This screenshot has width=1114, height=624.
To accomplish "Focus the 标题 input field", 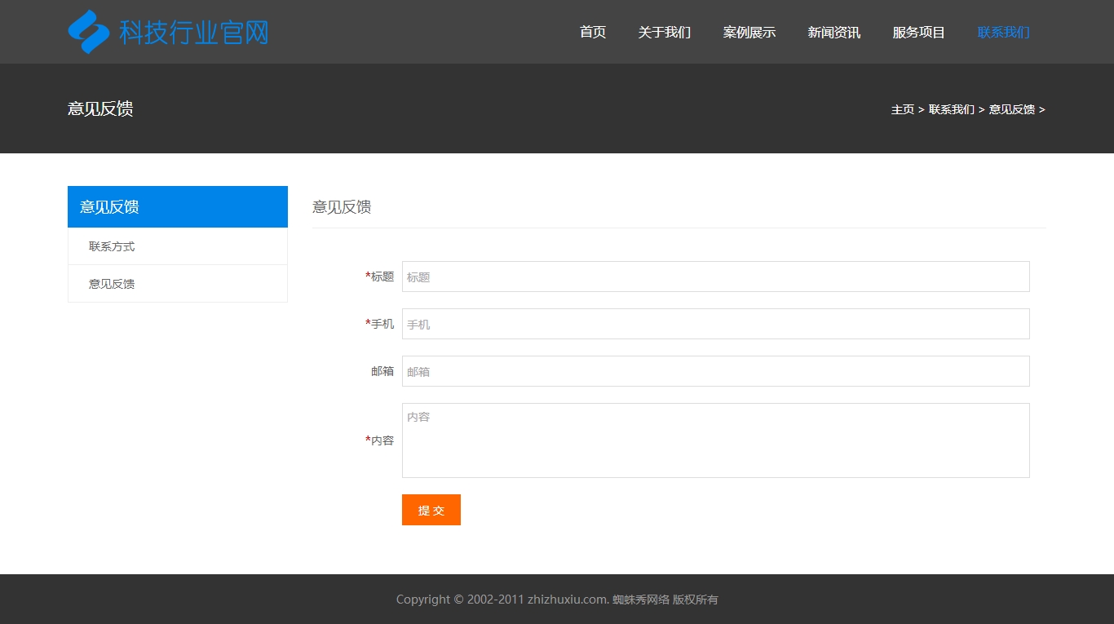I will 715,277.
